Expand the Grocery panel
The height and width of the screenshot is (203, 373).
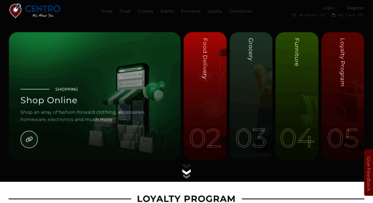[251, 96]
